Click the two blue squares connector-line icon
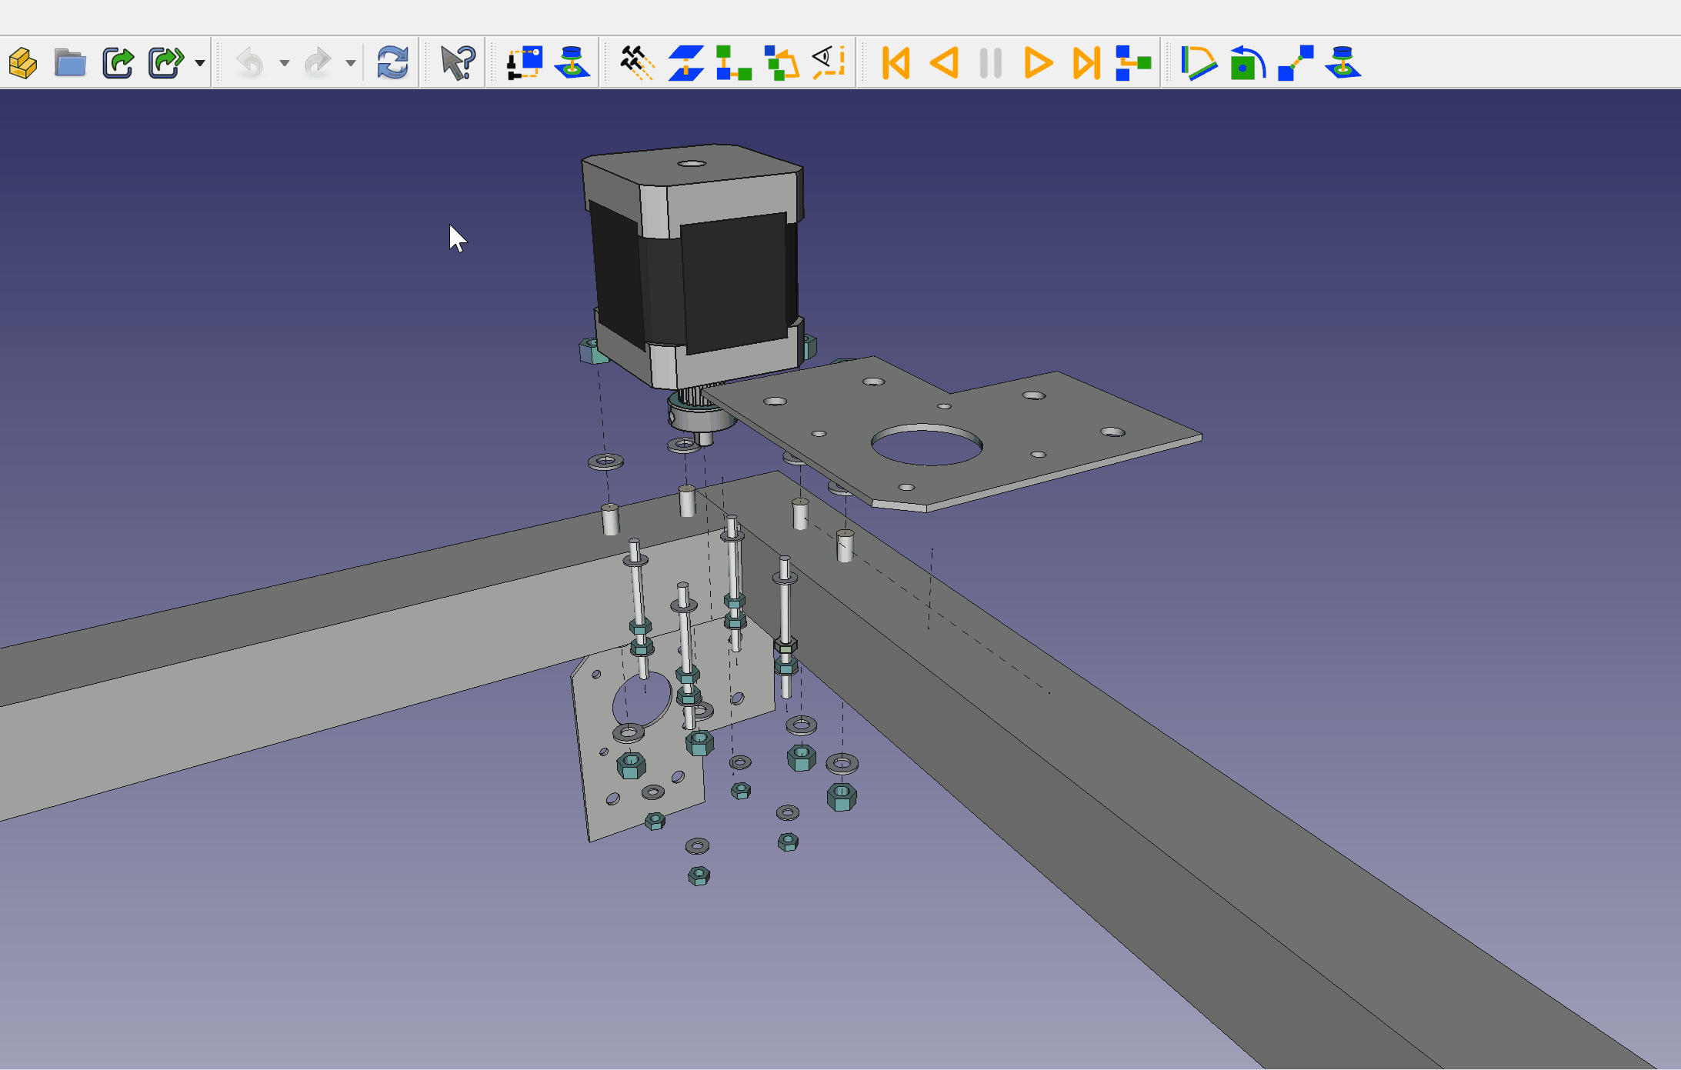 click(x=1296, y=63)
